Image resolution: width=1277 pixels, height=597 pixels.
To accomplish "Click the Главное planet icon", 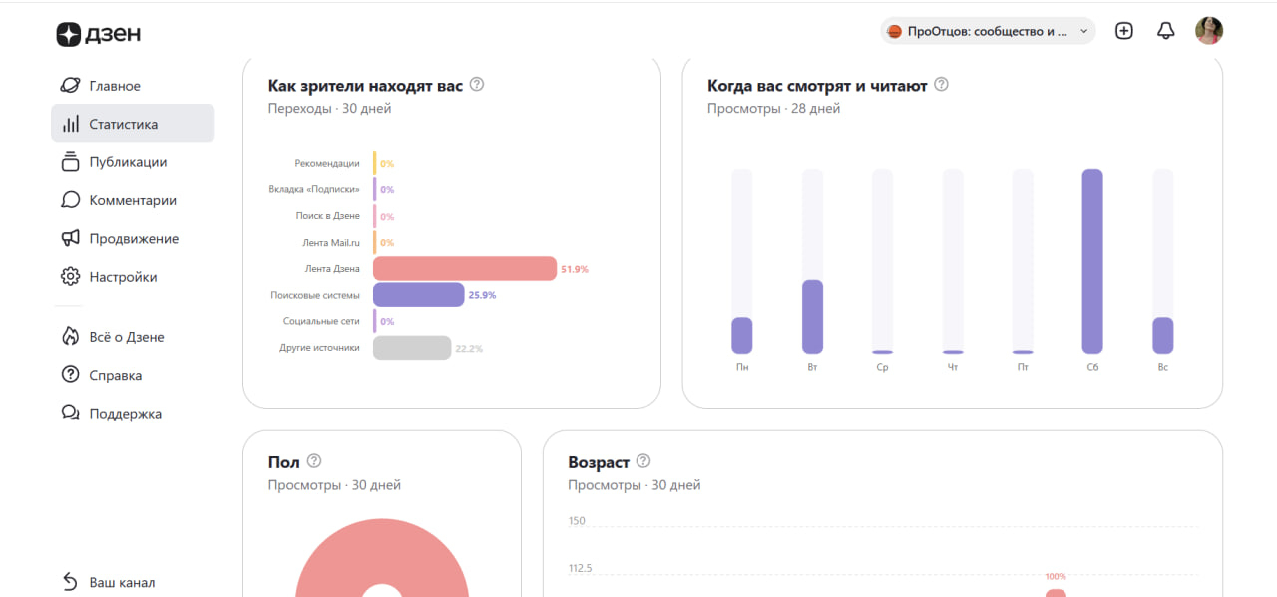I will pos(70,86).
